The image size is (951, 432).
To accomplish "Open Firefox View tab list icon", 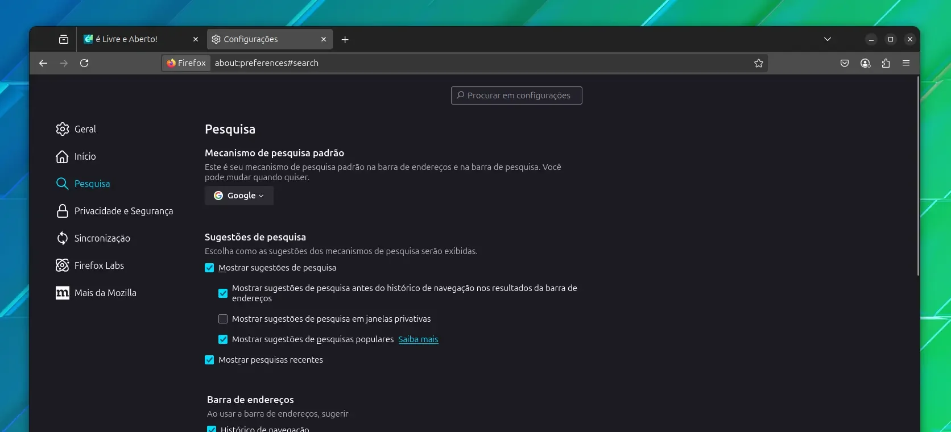I will 64,39.
